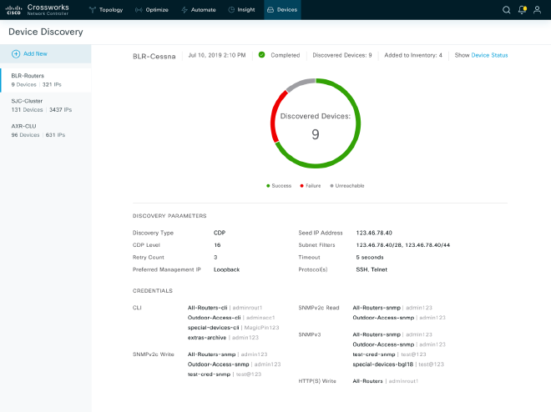
Task: Click the Topology icon in the navbar
Action: click(x=93, y=10)
